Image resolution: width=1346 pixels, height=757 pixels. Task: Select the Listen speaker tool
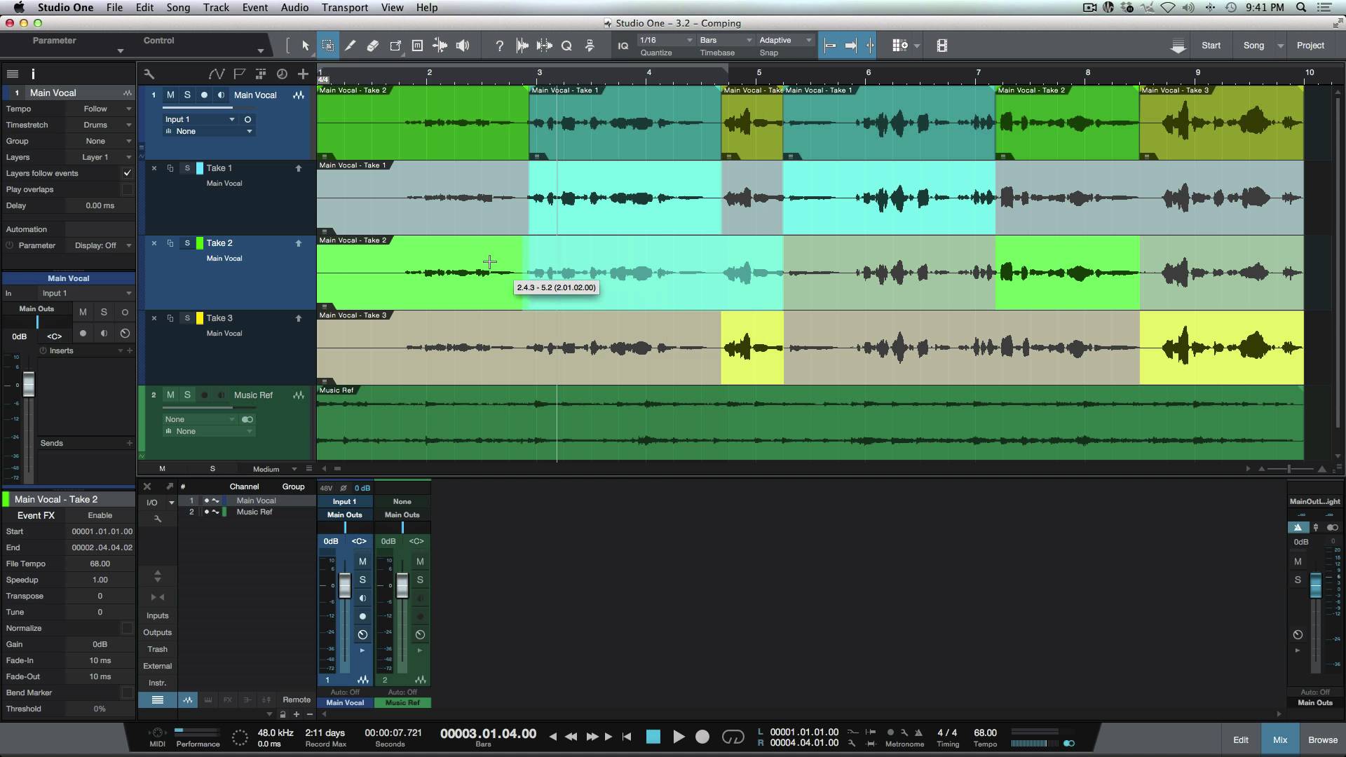click(x=463, y=46)
